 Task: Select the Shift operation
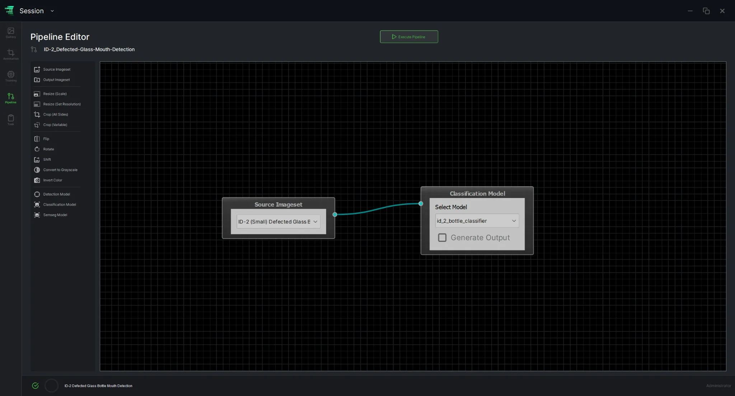point(43,160)
